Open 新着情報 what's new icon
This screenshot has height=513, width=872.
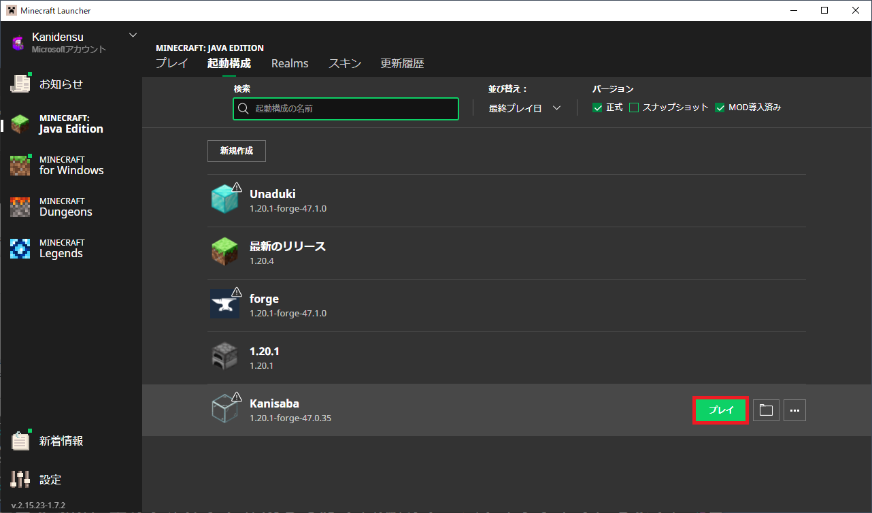coord(20,441)
